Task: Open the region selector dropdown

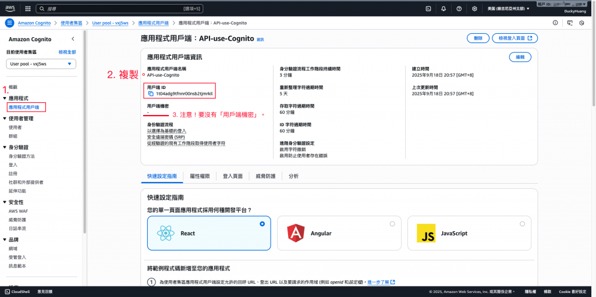Action: click(x=508, y=8)
